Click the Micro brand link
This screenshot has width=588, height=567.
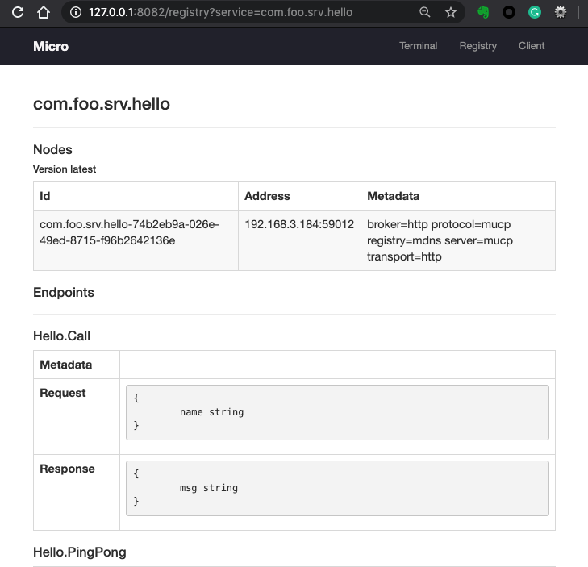[51, 46]
